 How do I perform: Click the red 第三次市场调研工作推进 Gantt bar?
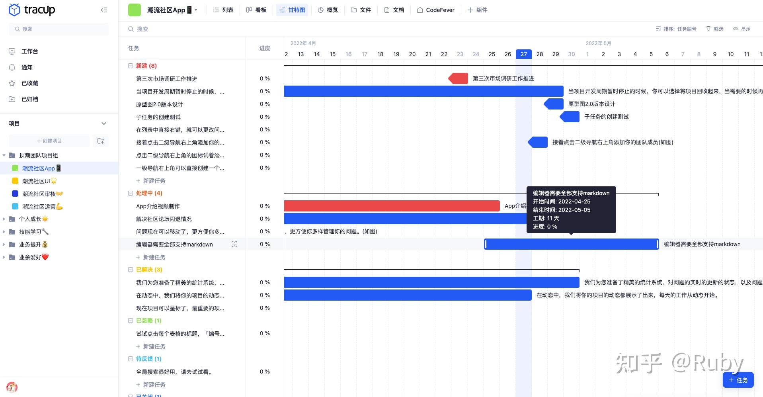(458, 78)
